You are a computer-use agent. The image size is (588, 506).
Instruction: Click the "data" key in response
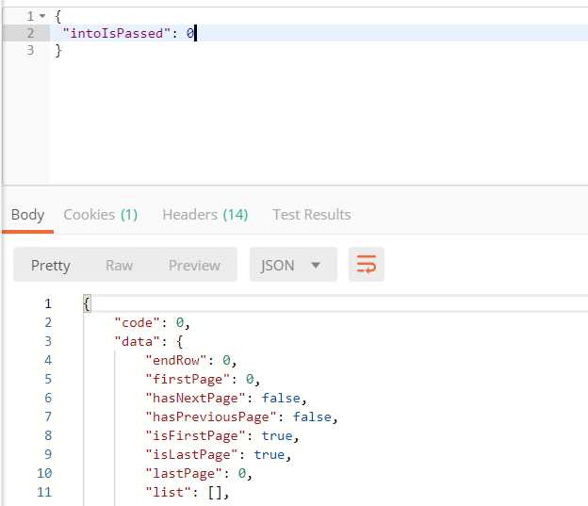(138, 341)
